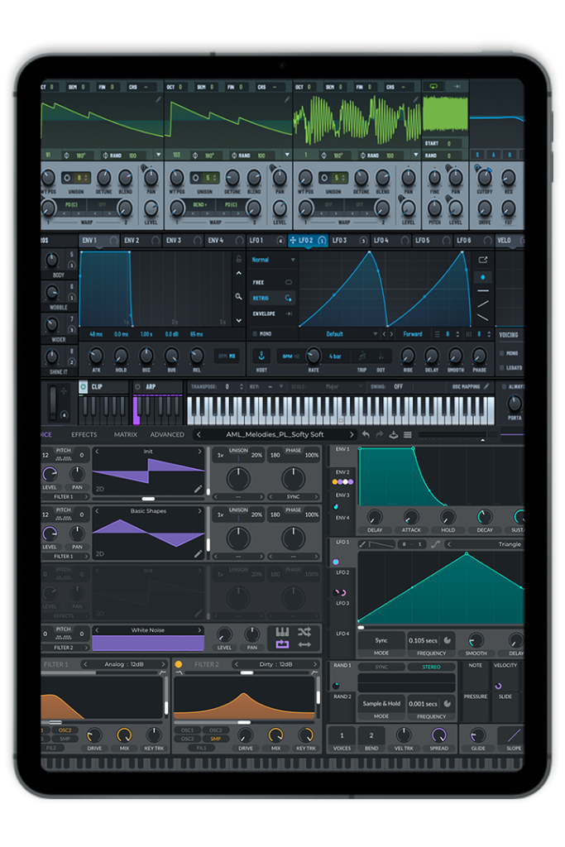This screenshot has height=847, width=565.
Task: Select ENV 3 in lower modulation list
Action: 342,495
